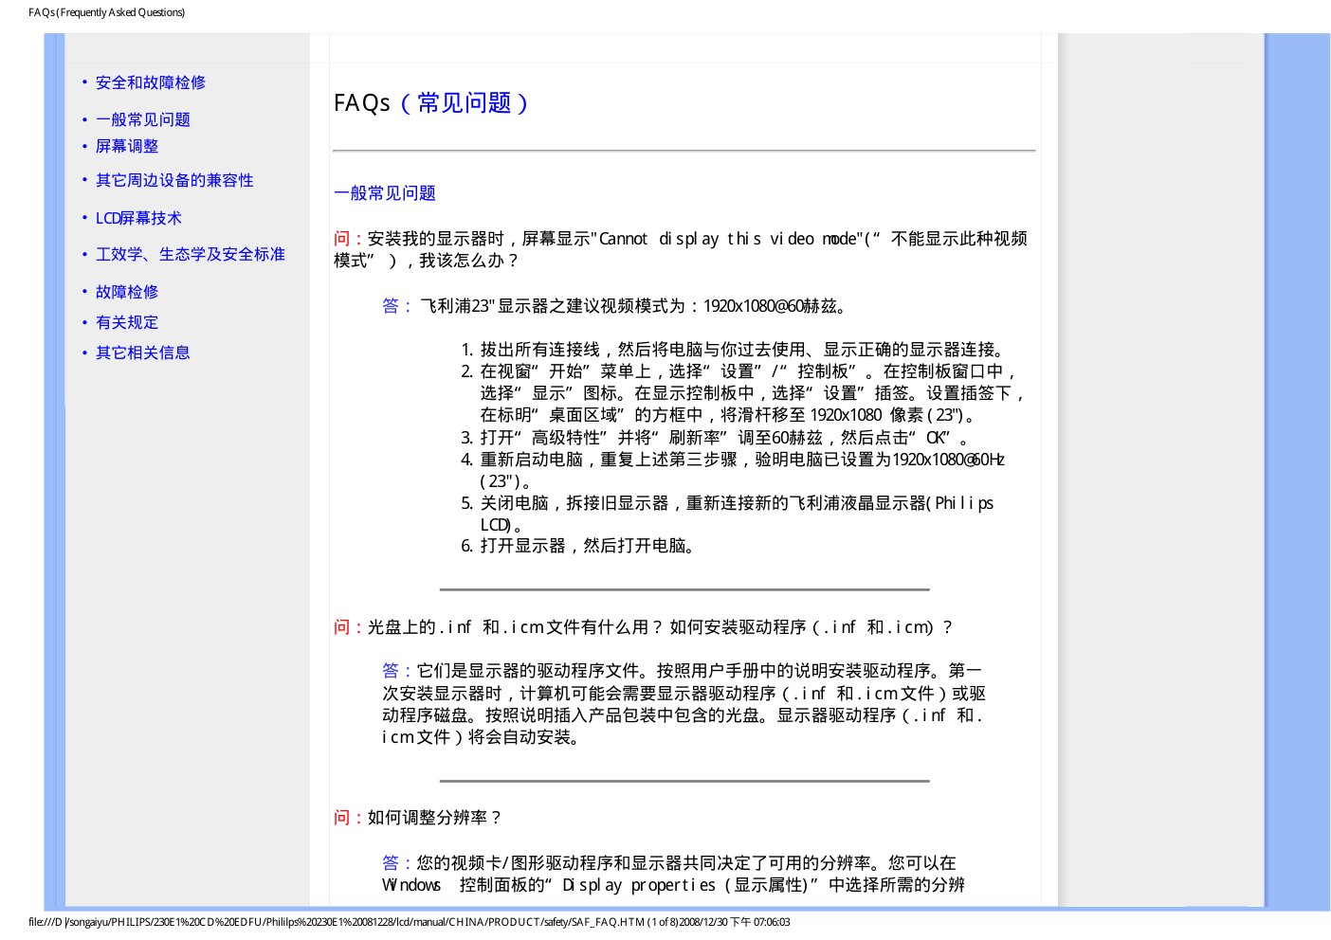Visit the 其它相关信息 link
Image resolution: width=1331 pixels, height=940 pixels.
point(142,352)
